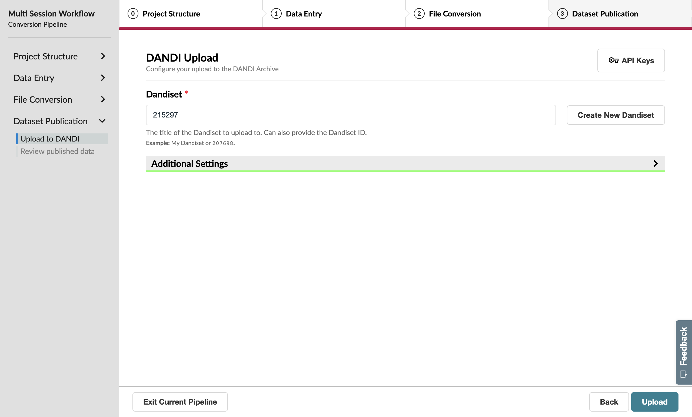Select Upload to DANDI sidebar item
Screen dimensions: 692x417
pos(62,139)
